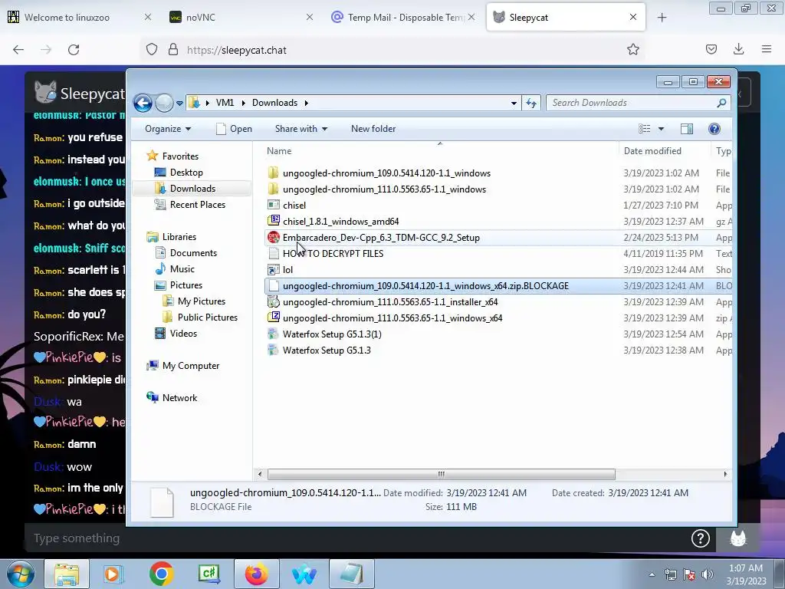Click the horizontal scrollbar in file list

pyautogui.click(x=441, y=474)
